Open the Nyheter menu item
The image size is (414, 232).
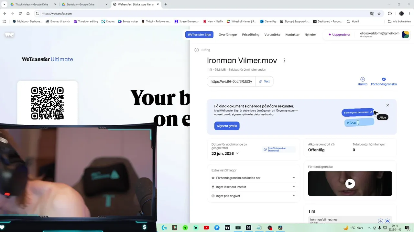click(310, 34)
